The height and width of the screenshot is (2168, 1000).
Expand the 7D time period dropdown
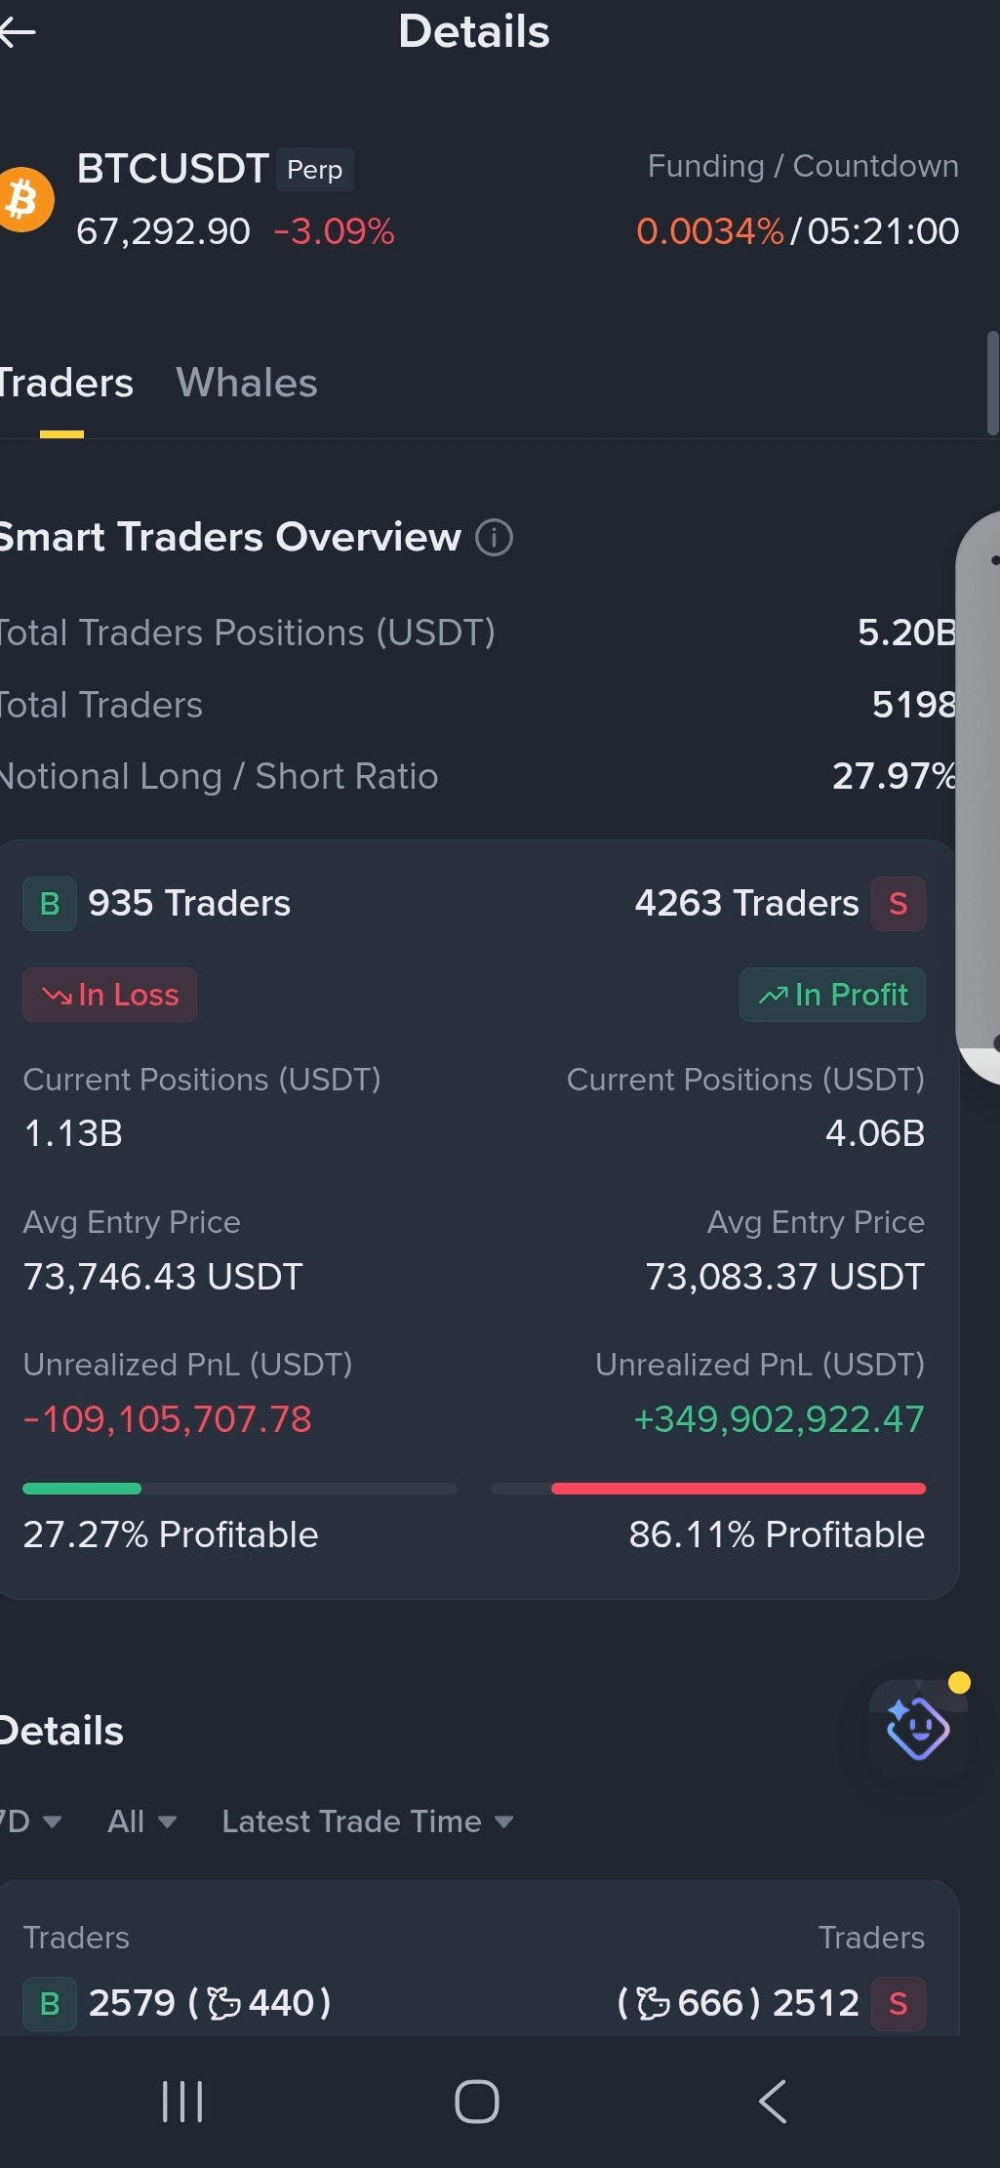tap(30, 1821)
